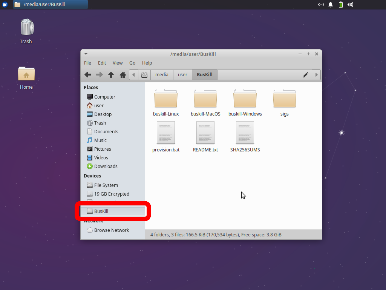Image resolution: width=386 pixels, height=290 pixels.
Task: Click the right scroll arrow in path bar
Action: (x=317, y=75)
